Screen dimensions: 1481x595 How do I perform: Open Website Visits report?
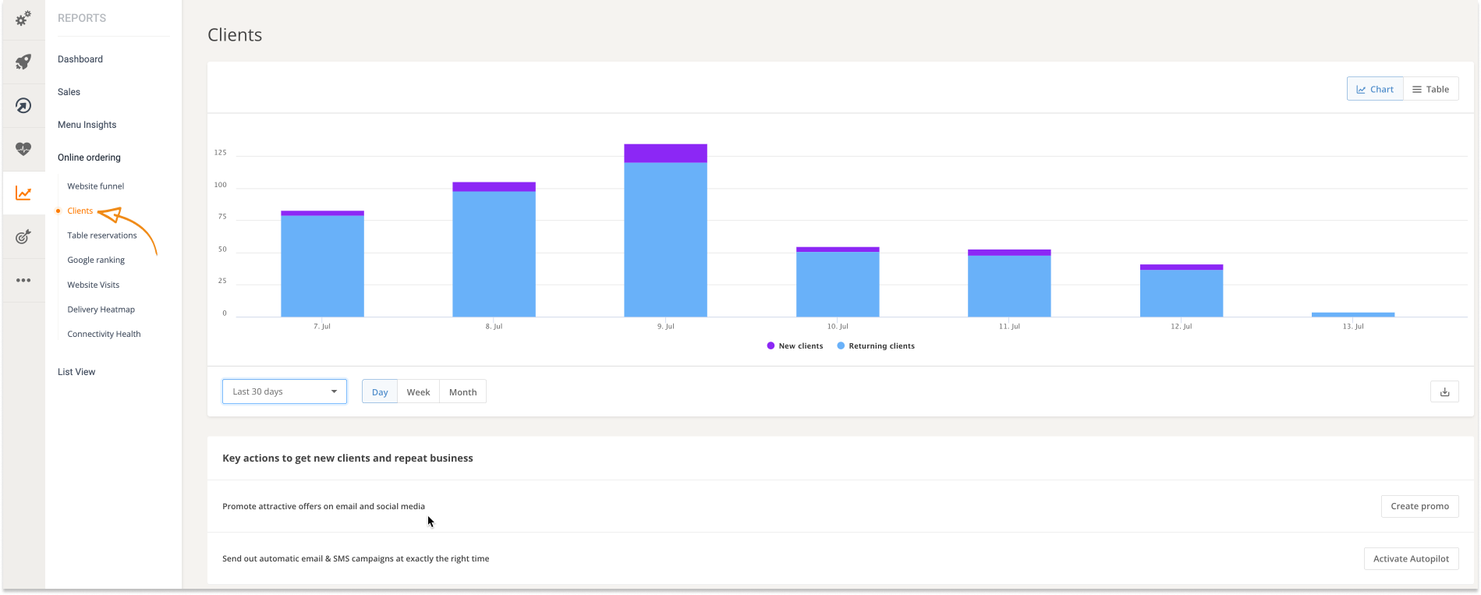(x=94, y=285)
